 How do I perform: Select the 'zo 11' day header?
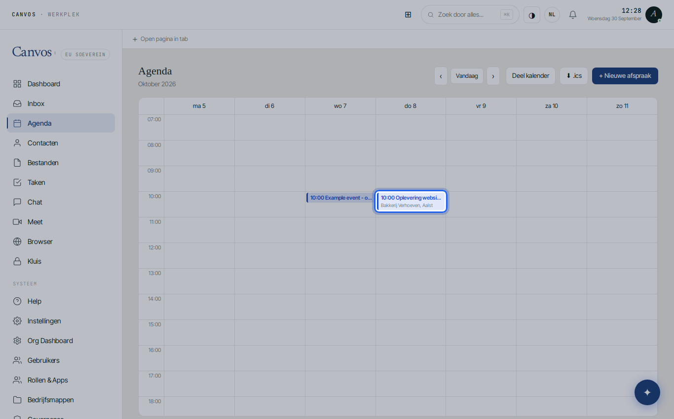[x=622, y=106]
